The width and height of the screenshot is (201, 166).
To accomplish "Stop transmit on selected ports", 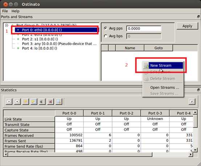I will [17, 102].
